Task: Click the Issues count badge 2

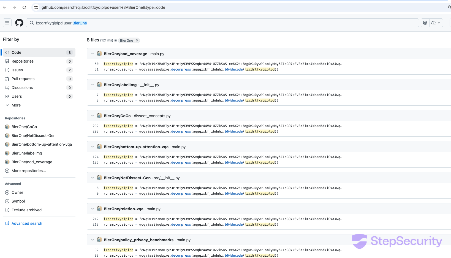Action: coord(70,70)
